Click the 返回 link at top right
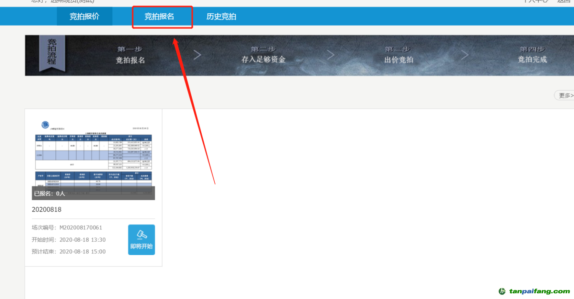574x299 pixels. coord(564,1)
